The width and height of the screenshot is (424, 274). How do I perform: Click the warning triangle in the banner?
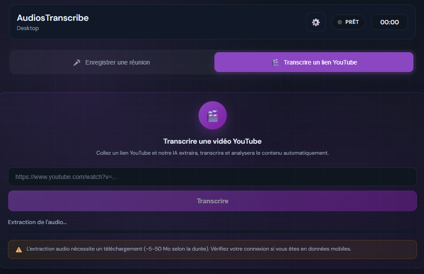(x=19, y=249)
